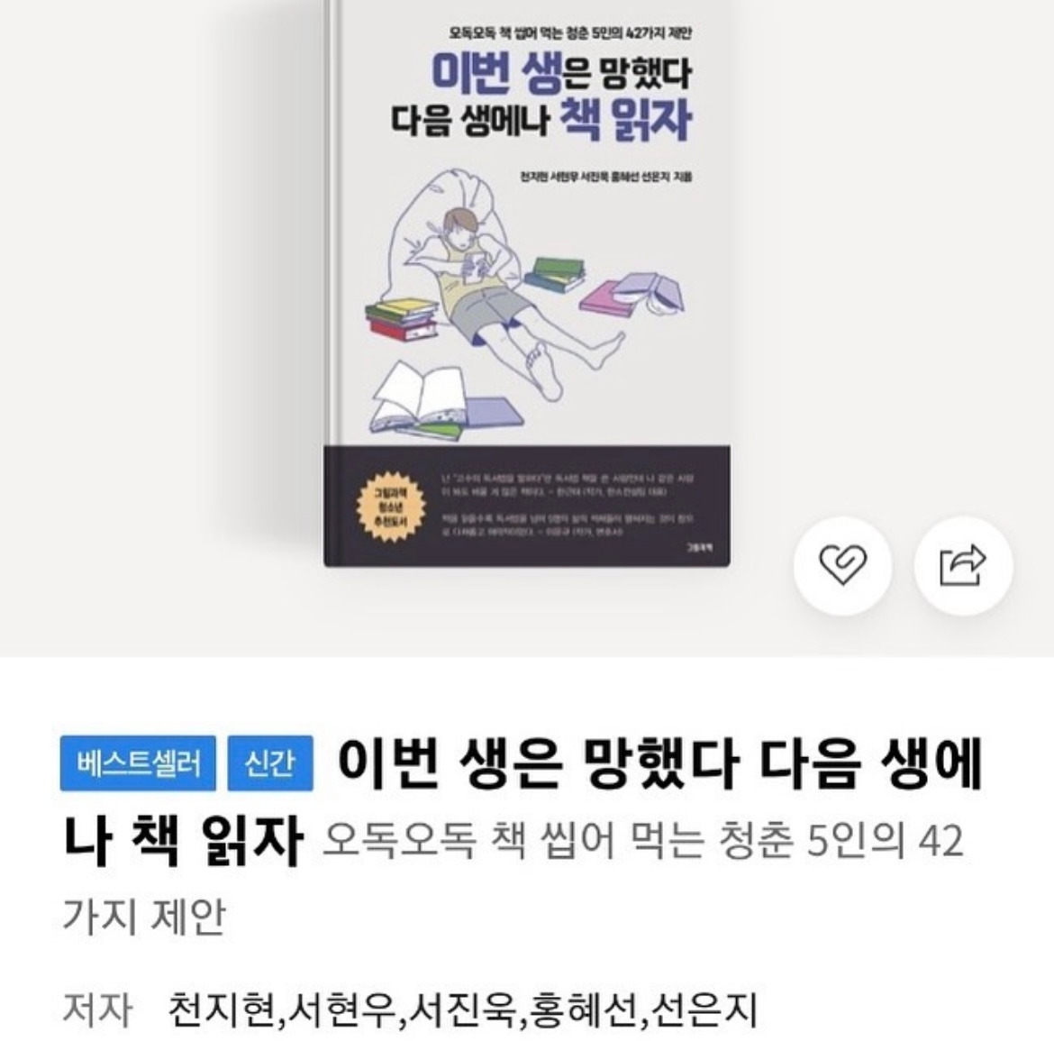Open author 선은지's page
Screen dimensions: 1054x1041
tap(703, 1009)
